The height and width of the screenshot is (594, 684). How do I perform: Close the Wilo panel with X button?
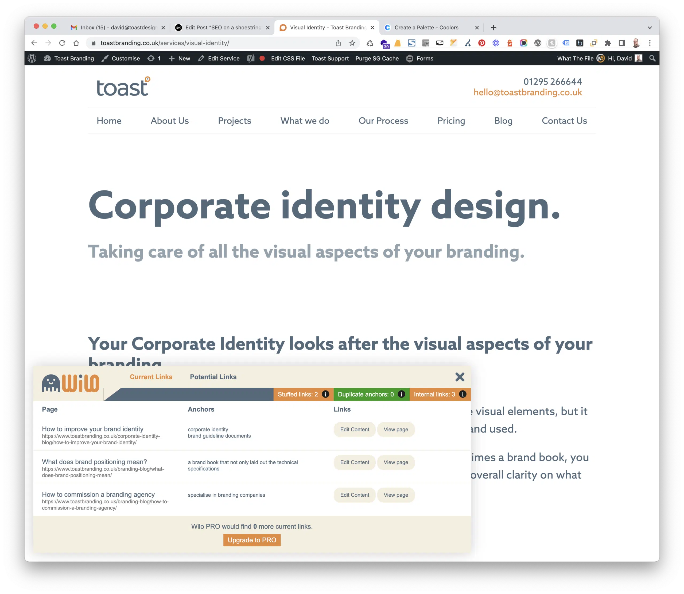pyautogui.click(x=460, y=377)
